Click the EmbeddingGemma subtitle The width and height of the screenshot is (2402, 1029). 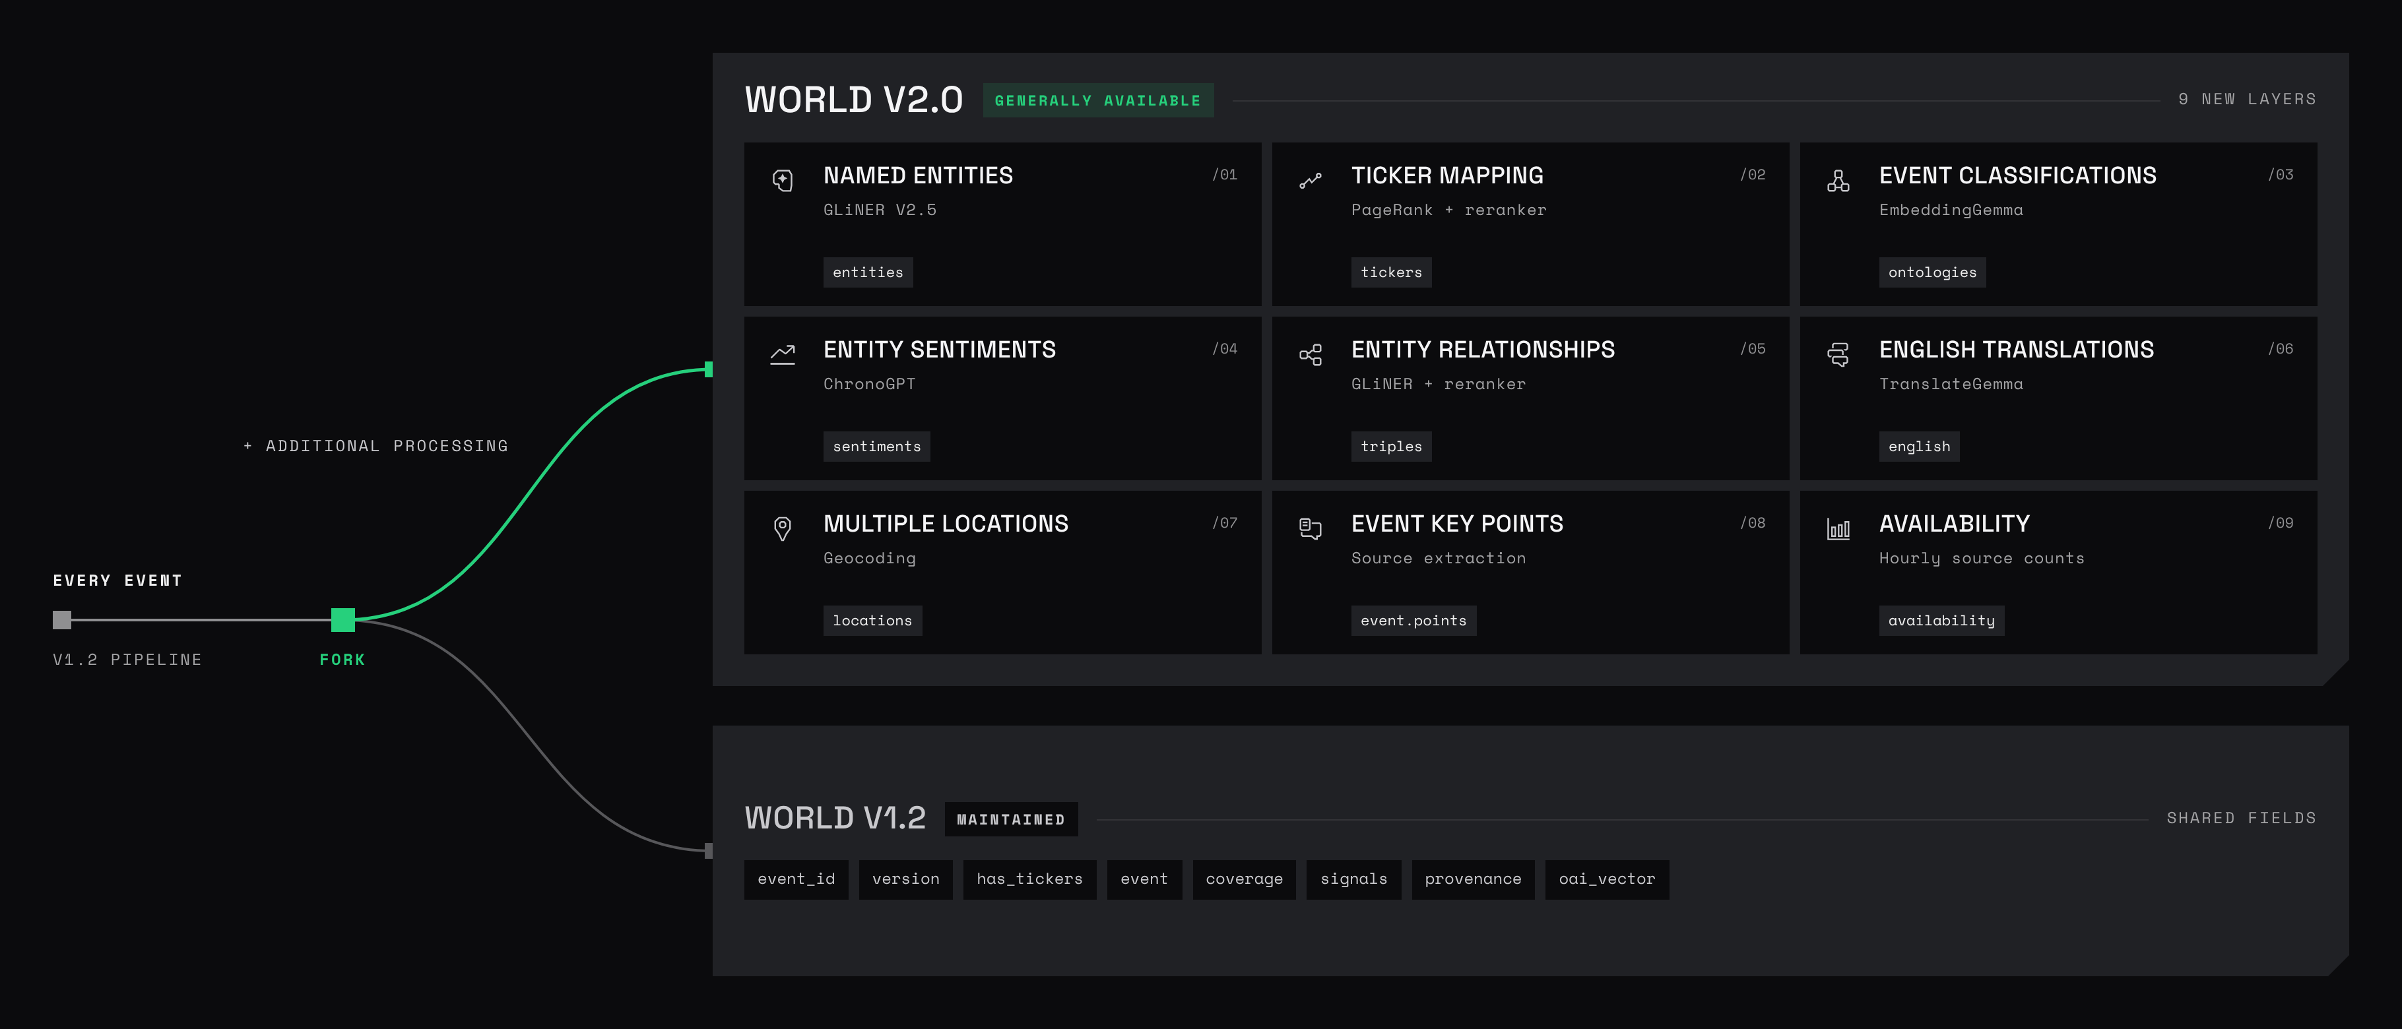[1951, 210]
